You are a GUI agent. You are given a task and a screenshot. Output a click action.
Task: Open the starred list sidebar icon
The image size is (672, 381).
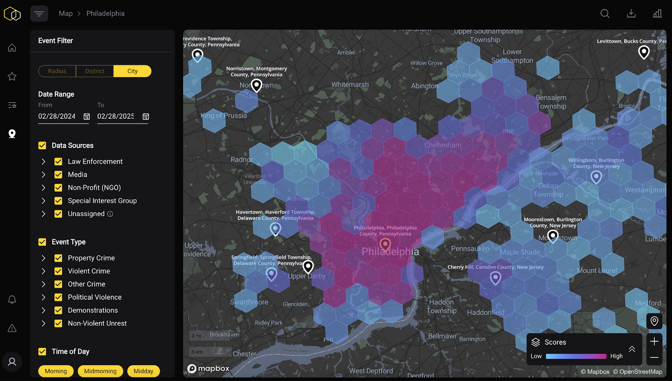point(12,105)
